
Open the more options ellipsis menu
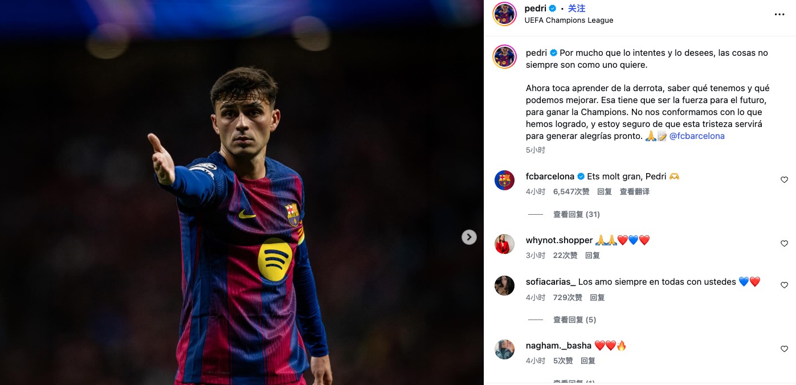point(779,14)
